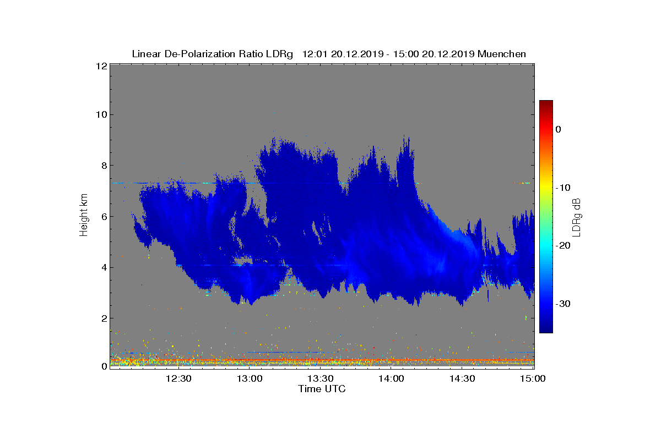Image resolution: width=661 pixels, height=440 pixels.
Task: Click the height tick label 10
Action: [x=101, y=114]
